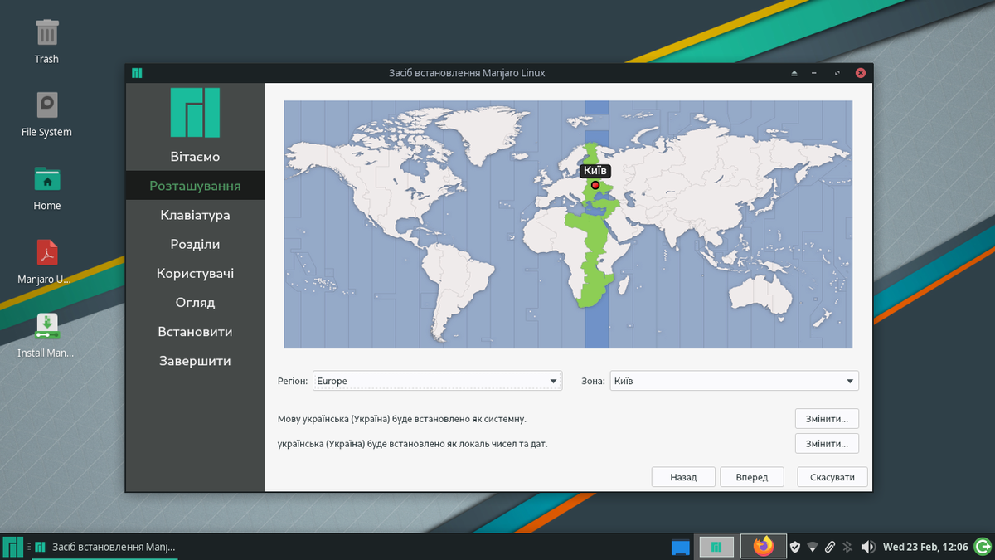Expand the Регіон dropdown showing Europe
This screenshot has height=560, width=995.
point(437,381)
